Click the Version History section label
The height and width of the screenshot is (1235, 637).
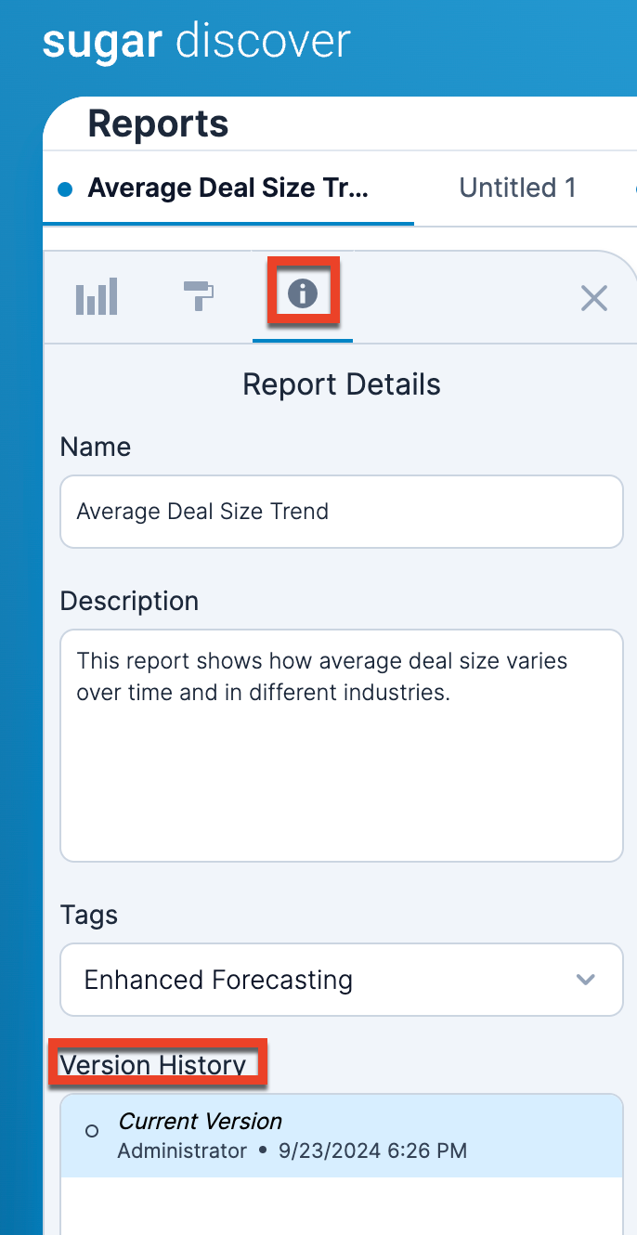153,1064
